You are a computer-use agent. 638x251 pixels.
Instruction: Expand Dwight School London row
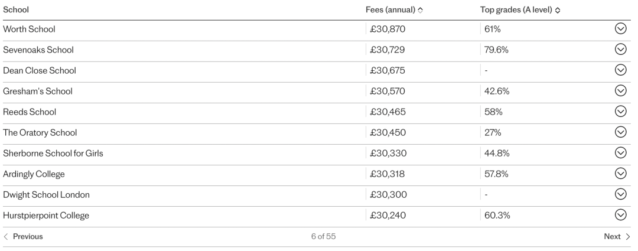point(620,194)
